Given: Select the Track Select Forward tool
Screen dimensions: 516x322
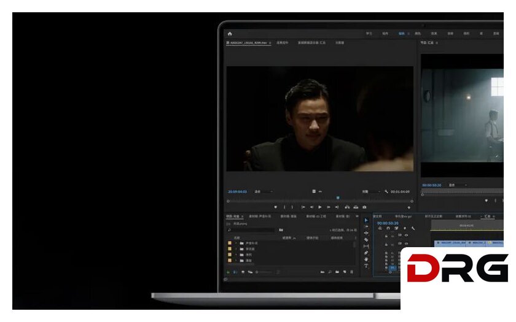Looking at the screenshot, I should (366, 226).
